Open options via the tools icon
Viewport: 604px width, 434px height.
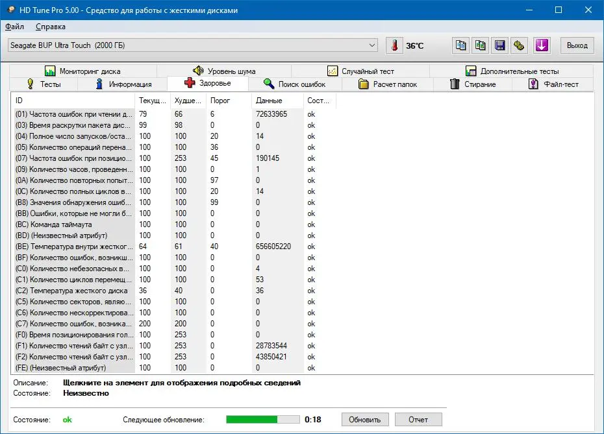520,45
